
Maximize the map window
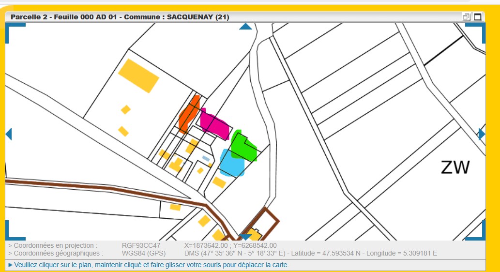[x=478, y=17]
